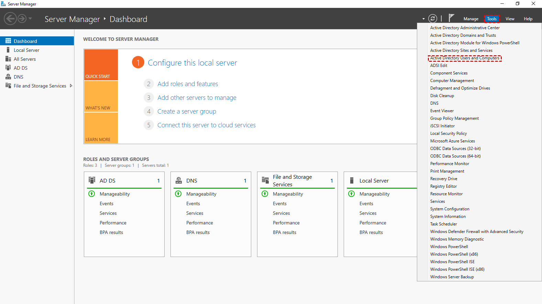Image resolution: width=542 pixels, height=304 pixels.
Task: Select Active Directory Users and Computers
Action: point(464,58)
